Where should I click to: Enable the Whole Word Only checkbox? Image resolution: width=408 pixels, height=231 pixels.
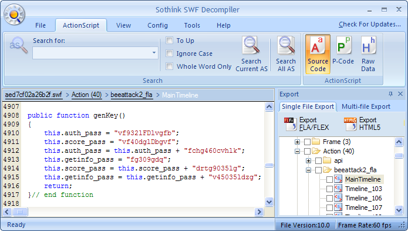pos(169,66)
